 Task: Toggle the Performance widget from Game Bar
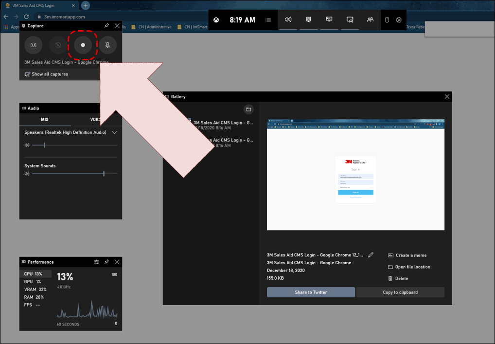tap(329, 19)
